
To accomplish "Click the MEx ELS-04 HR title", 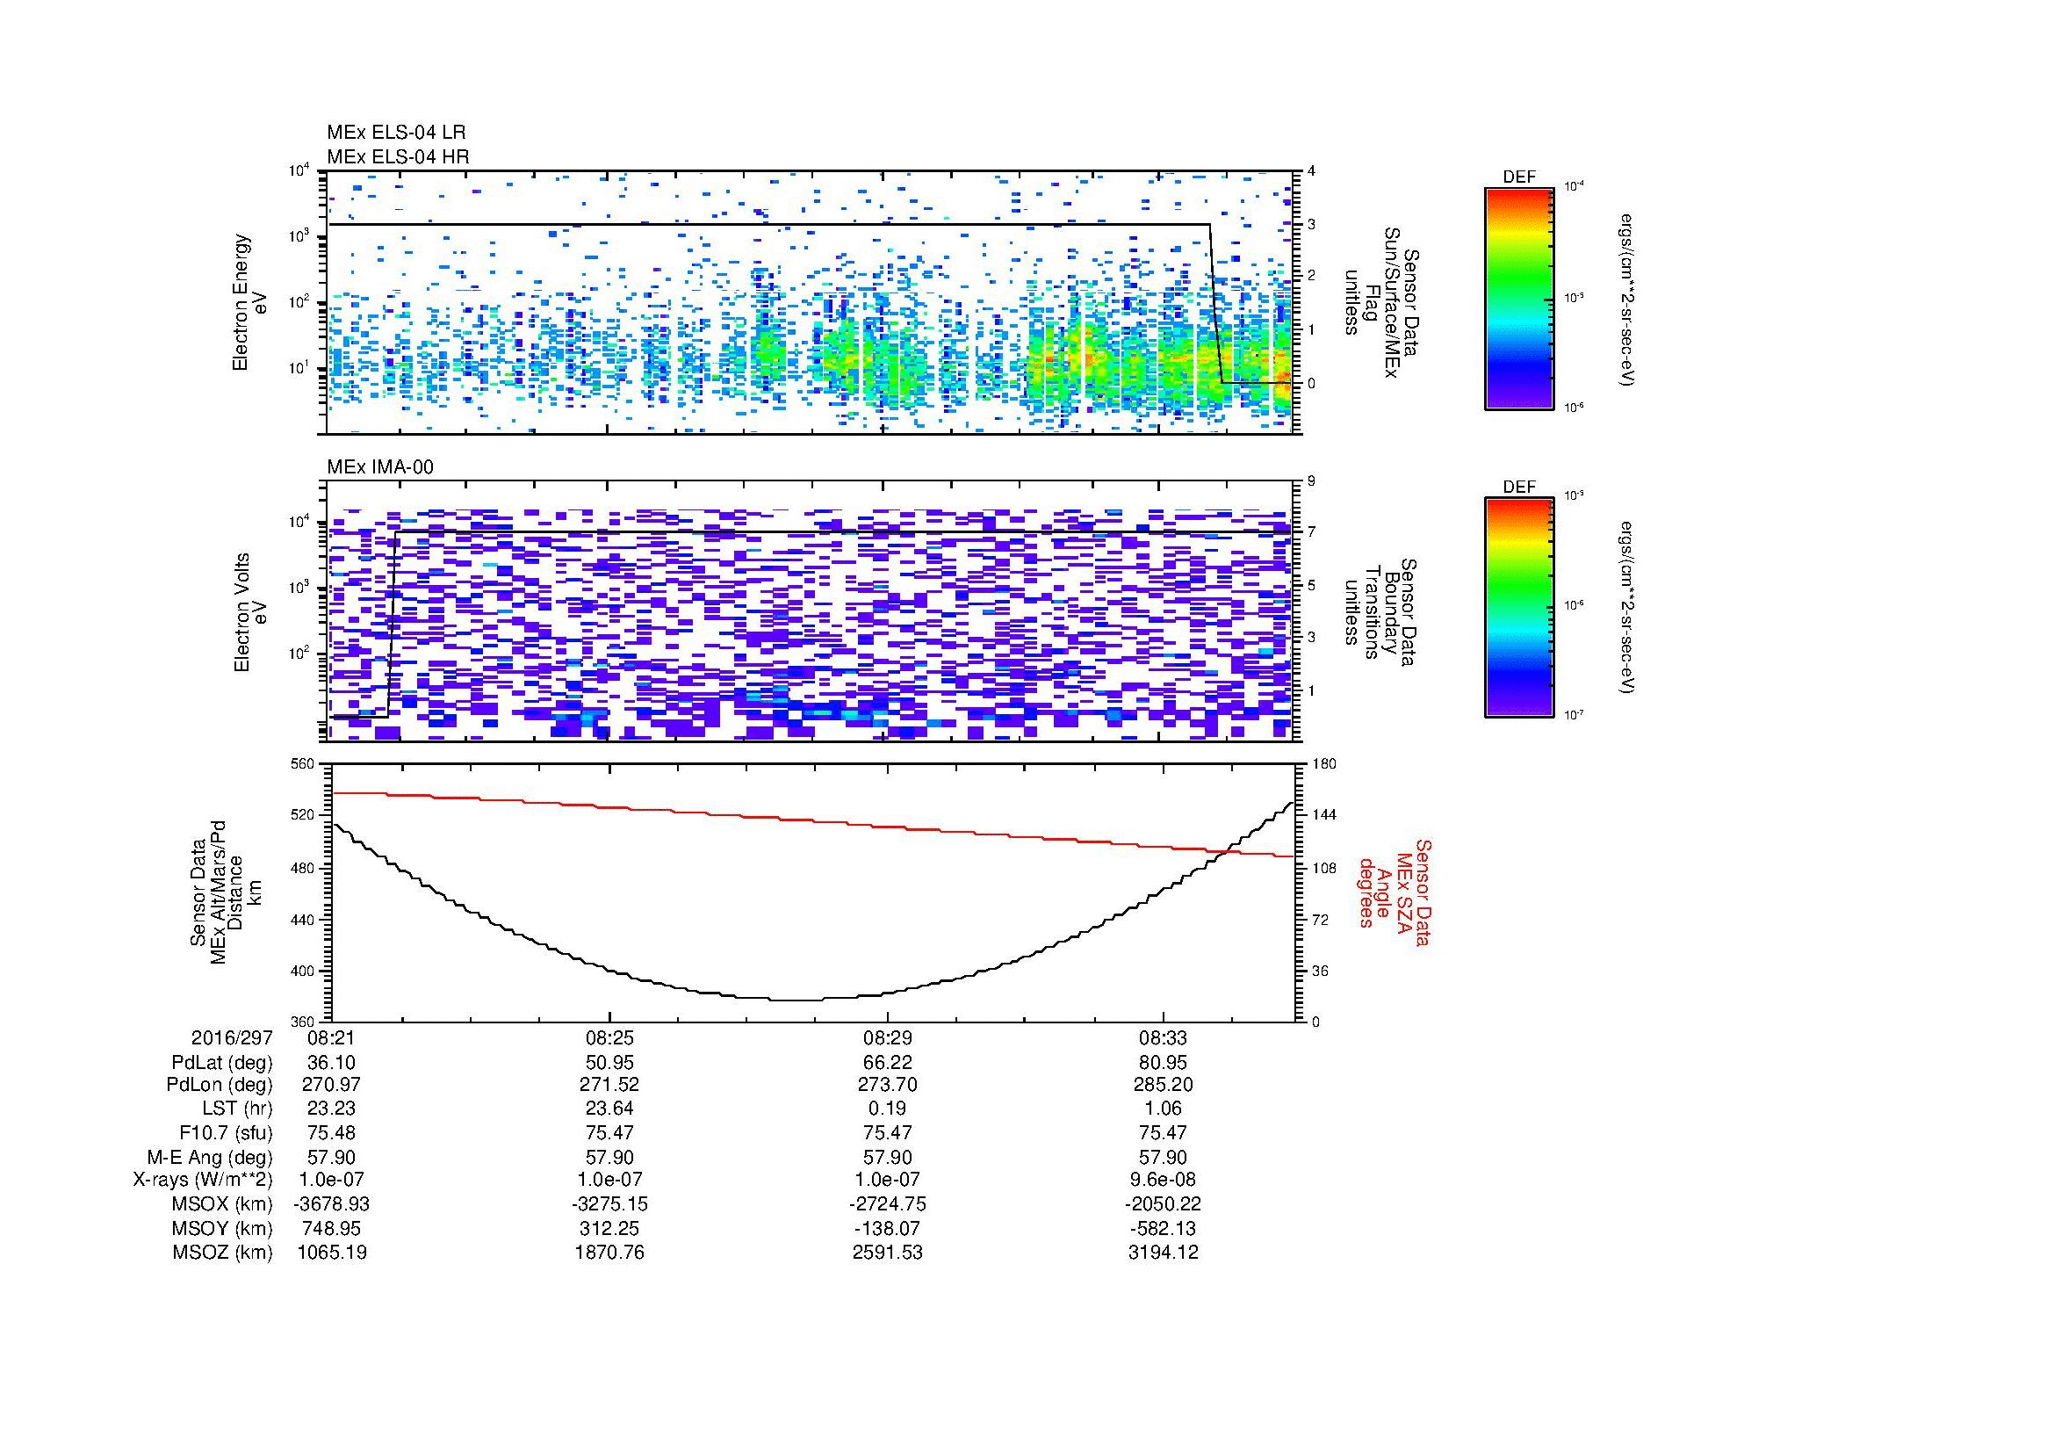I will (397, 157).
